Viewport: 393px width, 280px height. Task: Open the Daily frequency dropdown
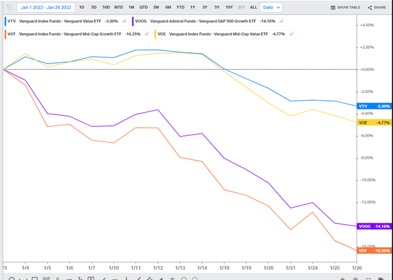pos(271,8)
